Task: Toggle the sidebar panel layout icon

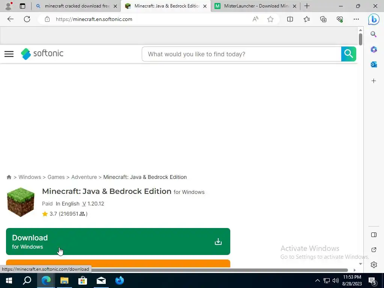Action: (x=374, y=235)
